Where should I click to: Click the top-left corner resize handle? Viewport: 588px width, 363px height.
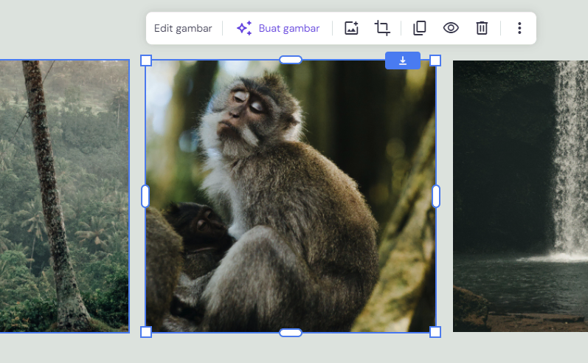pyautogui.click(x=146, y=60)
